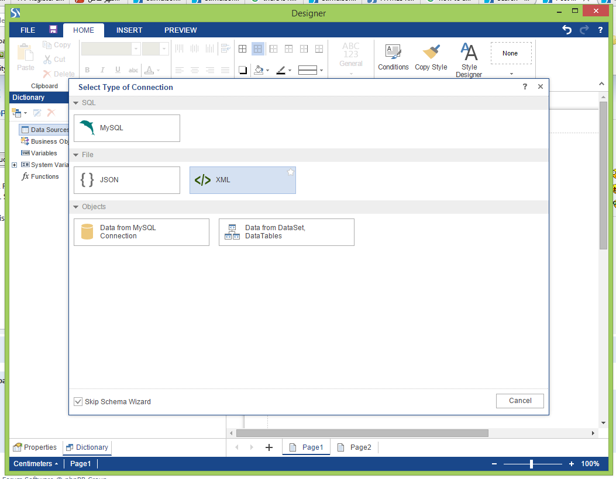
Task: Collapse the SQL section
Action: pyautogui.click(x=76, y=103)
